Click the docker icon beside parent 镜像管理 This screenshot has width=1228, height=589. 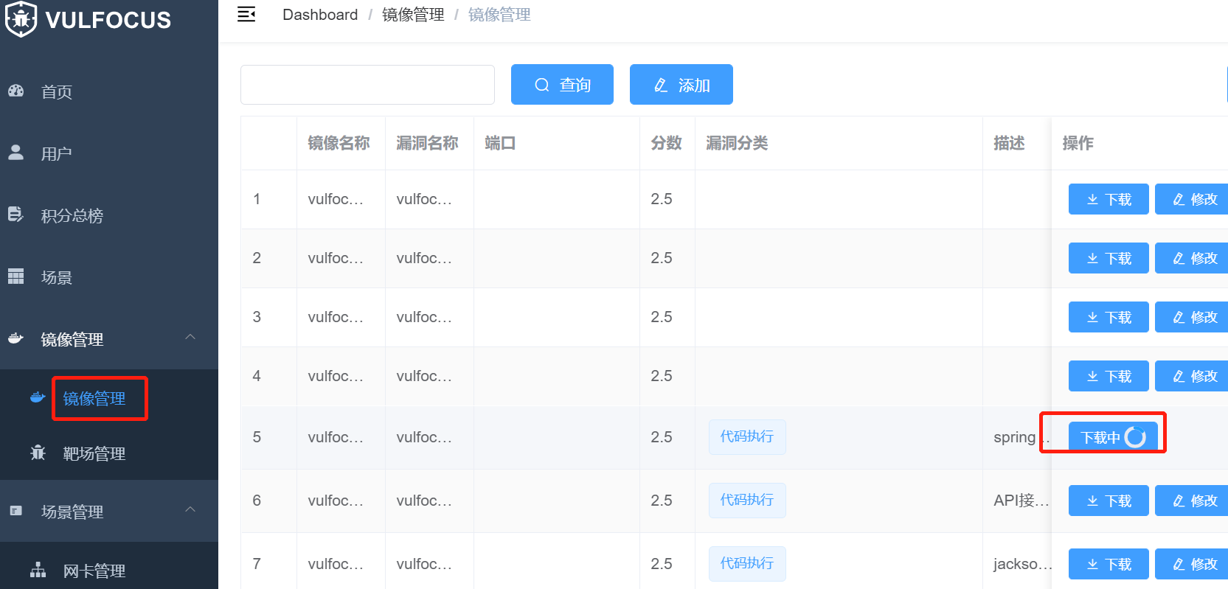point(15,338)
